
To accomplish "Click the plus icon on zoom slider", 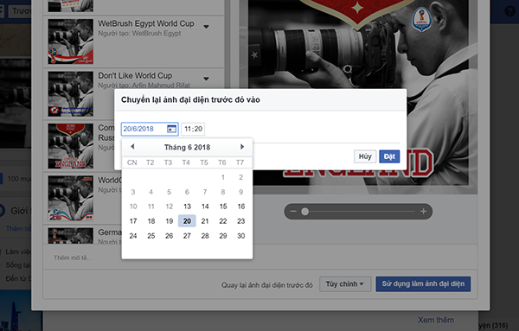I will [x=423, y=211].
